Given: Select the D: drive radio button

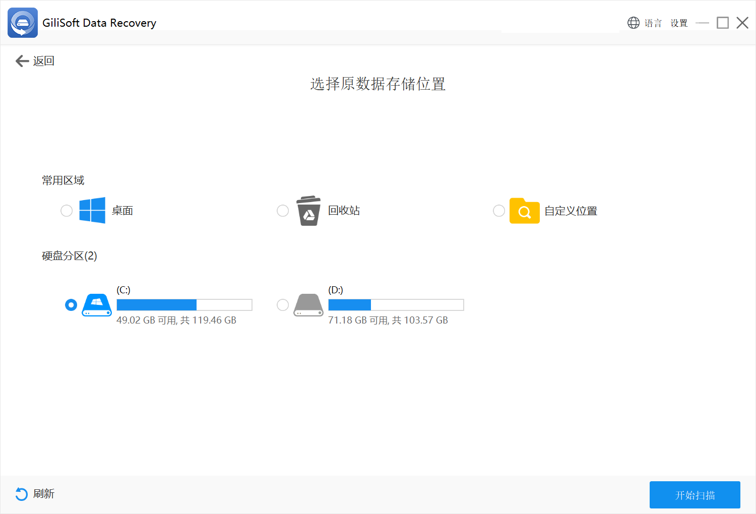Looking at the screenshot, I should [283, 305].
